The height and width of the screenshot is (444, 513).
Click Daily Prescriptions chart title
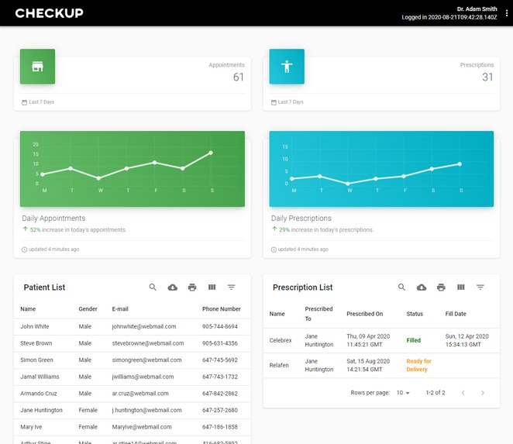[x=301, y=219]
